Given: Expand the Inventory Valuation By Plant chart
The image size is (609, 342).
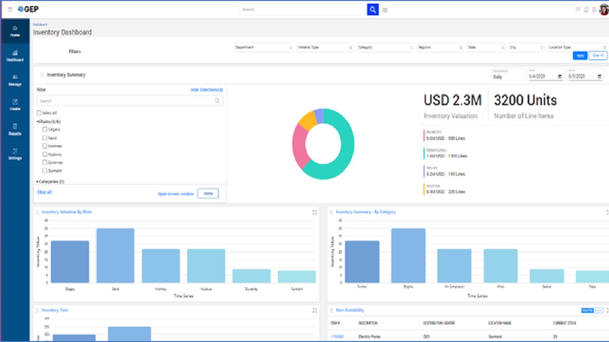Looking at the screenshot, I should (314, 212).
